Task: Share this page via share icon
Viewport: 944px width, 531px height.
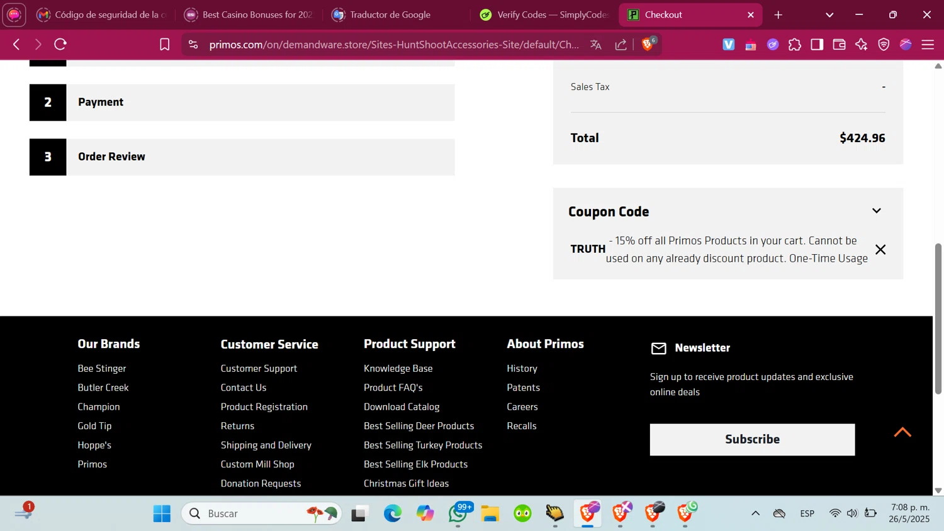Action: pyautogui.click(x=621, y=44)
